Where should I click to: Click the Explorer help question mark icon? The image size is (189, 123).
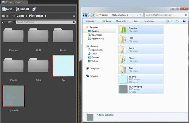click(184, 21)
